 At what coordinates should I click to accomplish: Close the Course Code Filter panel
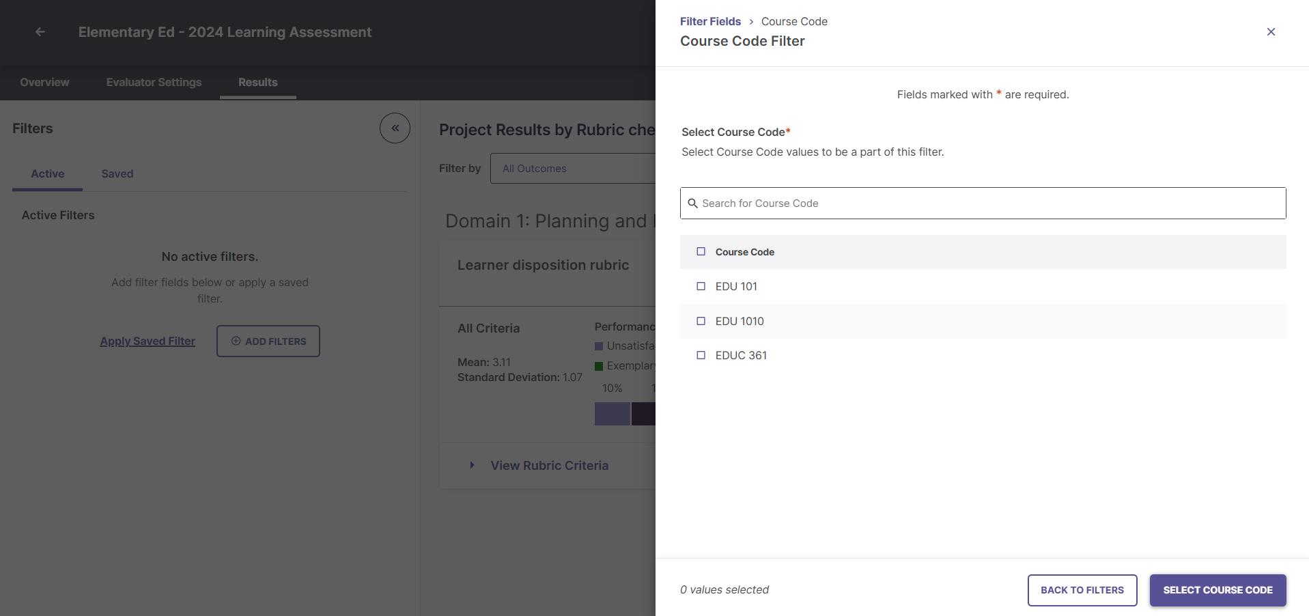point(1271,32)
